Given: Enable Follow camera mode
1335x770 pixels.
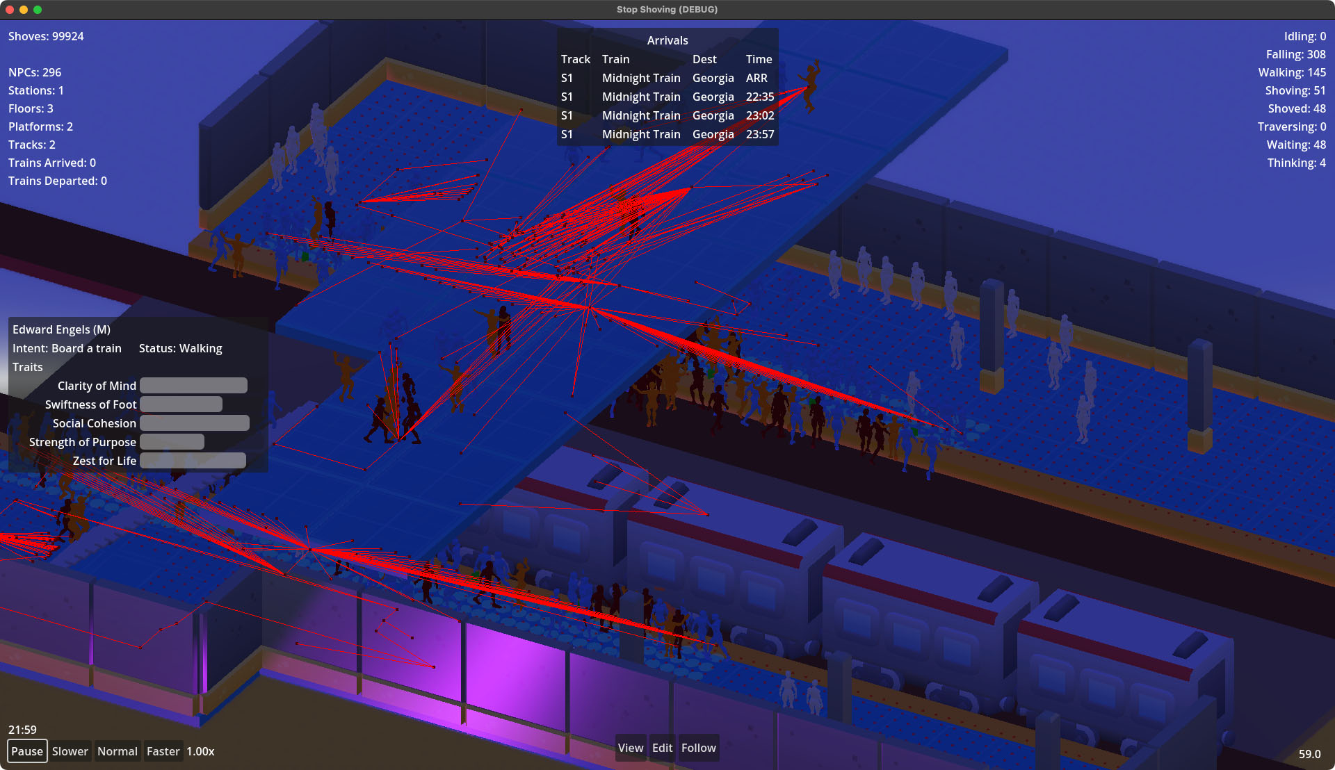Looking at the screenshot, I should tap(698, 748).
